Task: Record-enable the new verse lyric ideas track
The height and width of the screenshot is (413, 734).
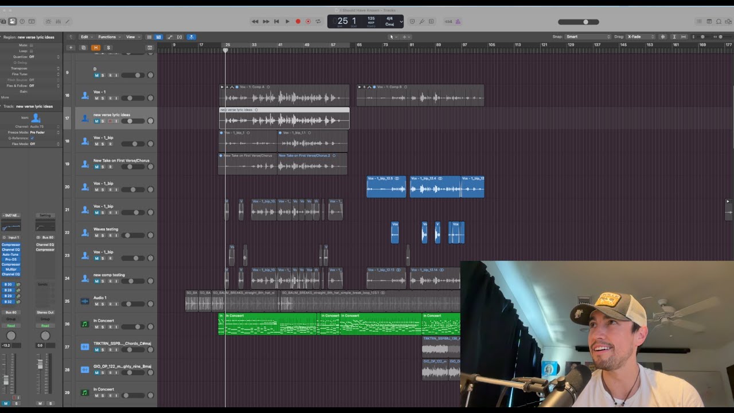Action: 110,121
